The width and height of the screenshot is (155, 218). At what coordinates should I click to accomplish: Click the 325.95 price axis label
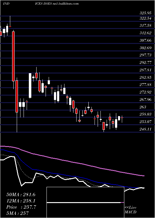[145, 13]
